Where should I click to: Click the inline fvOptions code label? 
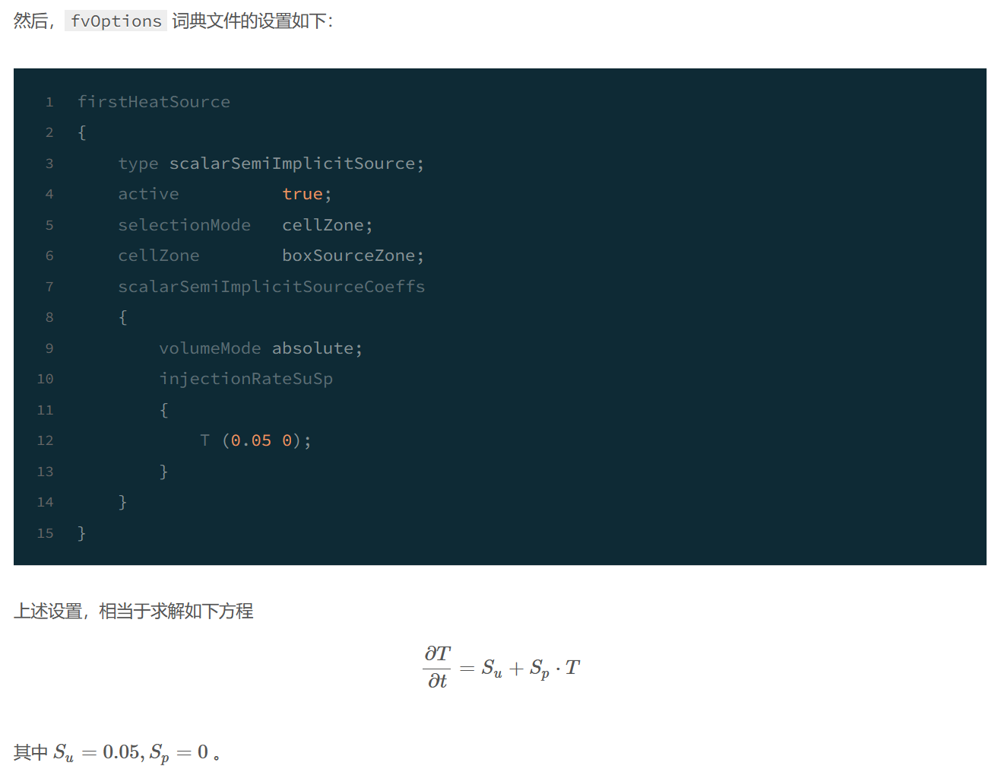116,21
